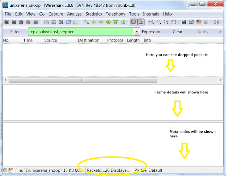The width and height of the screenshot is (226, 176).
Task: Open display filter history dropdown
Action: [x=137, y=32]
